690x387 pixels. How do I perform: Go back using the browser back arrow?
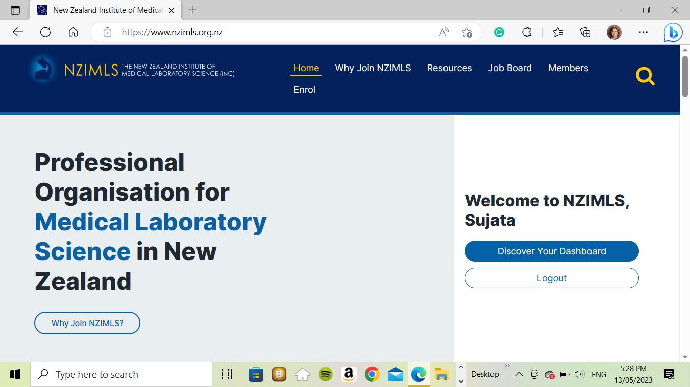[18, 32]
